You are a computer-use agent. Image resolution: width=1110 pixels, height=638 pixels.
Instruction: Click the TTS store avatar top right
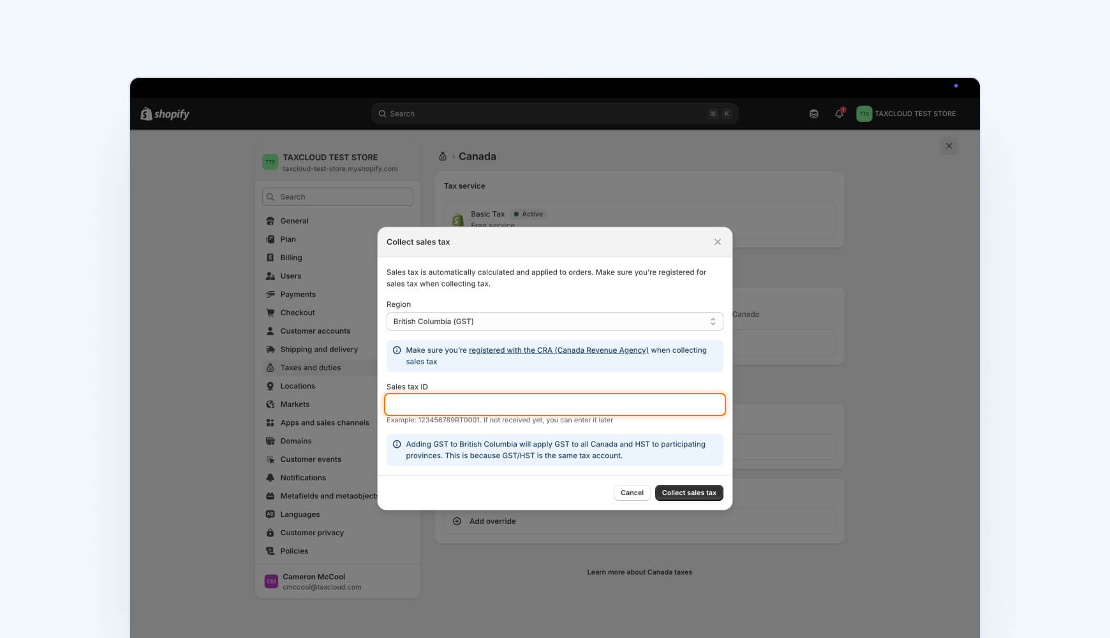864,114
